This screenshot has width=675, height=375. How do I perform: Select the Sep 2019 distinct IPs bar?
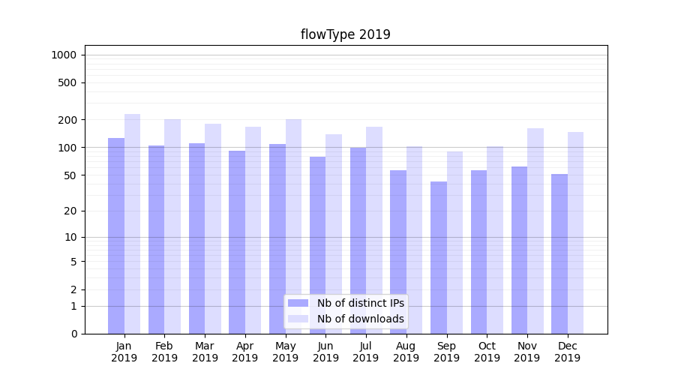click(x=439, y=257)
